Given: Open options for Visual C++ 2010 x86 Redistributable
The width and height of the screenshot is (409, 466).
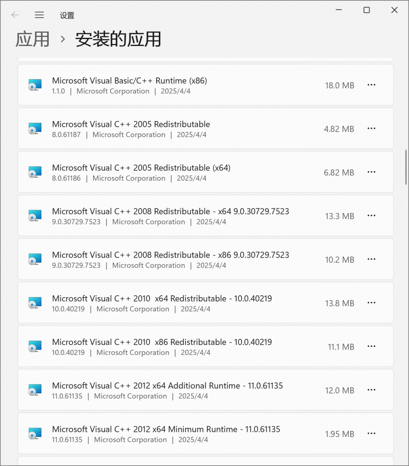Looking at the screenshot, I should tap(371, 346).
